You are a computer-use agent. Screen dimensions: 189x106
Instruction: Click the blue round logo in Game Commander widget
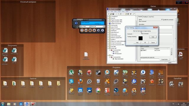point(76,23)
